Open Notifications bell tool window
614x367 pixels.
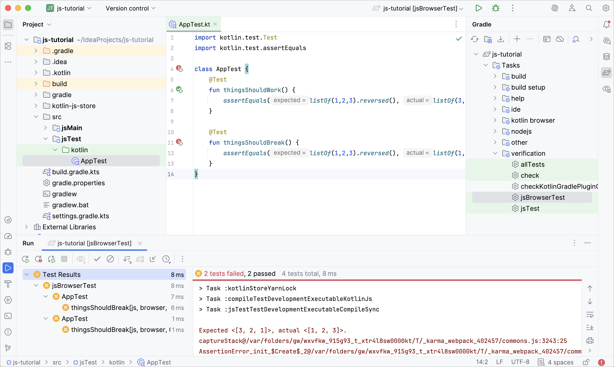point(606,25)
